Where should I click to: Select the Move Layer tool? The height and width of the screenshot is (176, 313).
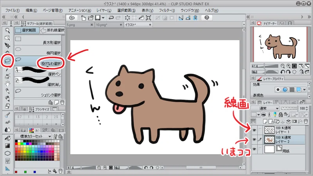(x=7, y=46)
